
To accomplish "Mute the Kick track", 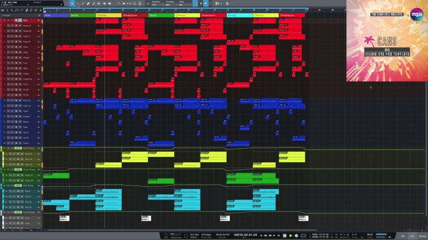I will 8,20.
